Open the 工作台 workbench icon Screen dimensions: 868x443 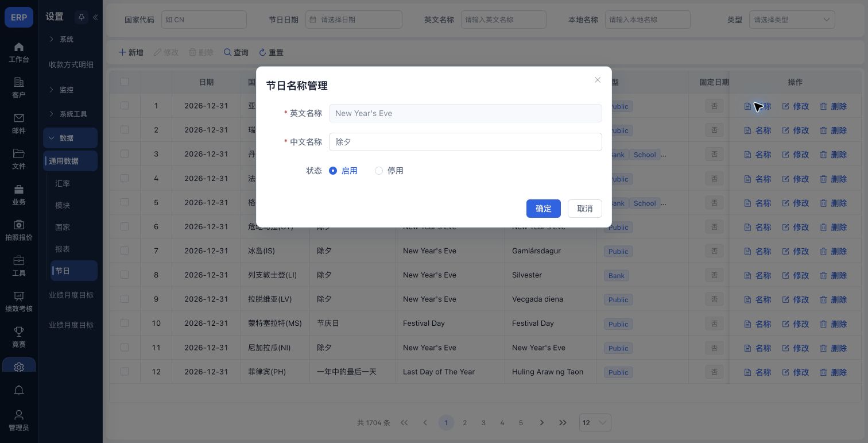(19, 52)
